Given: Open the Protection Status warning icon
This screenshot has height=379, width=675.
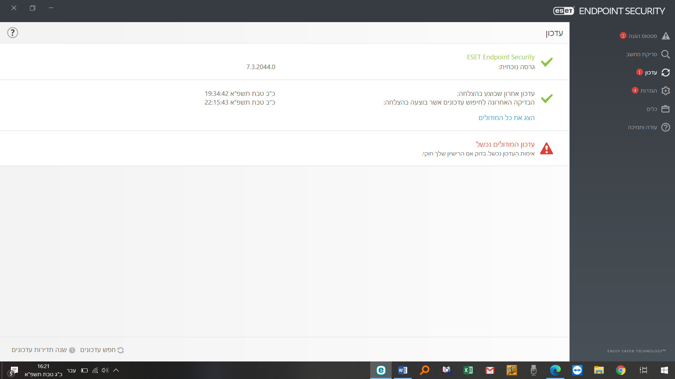Looking at the screenshot, I should point(666,36).
